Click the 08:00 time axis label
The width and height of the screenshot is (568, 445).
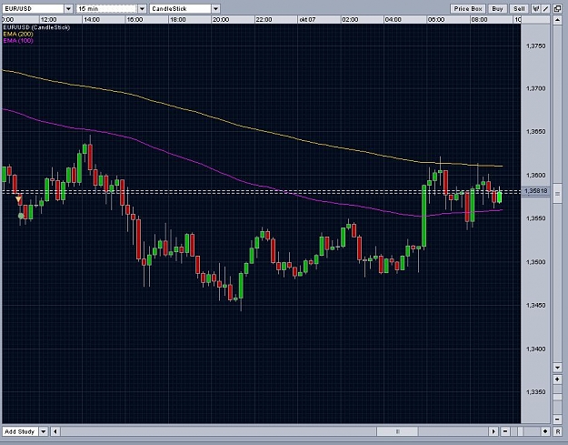[479, 20]
